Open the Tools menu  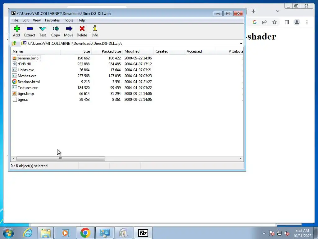click(68, 20)
